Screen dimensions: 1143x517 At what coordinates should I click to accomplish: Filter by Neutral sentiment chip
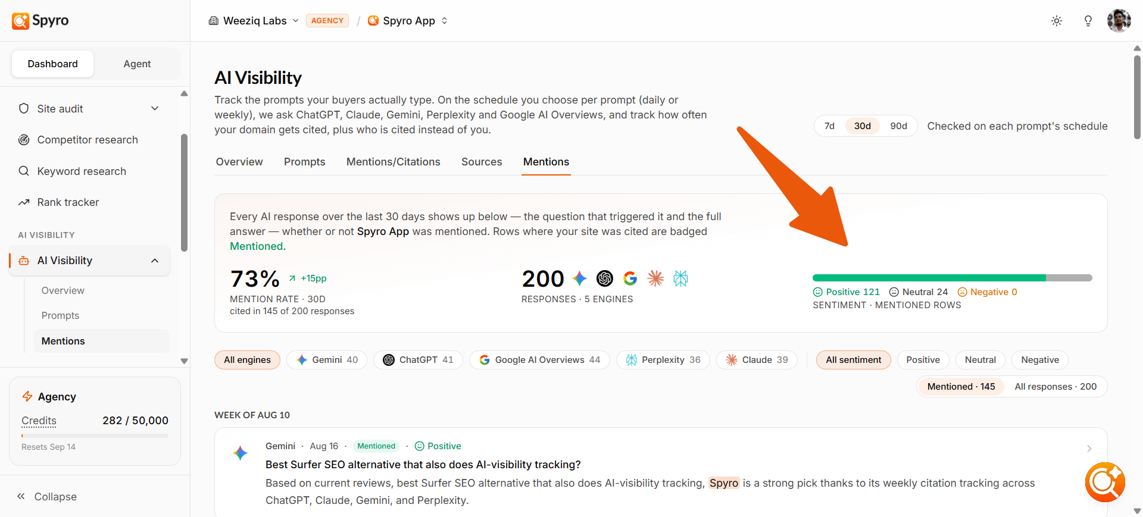coord(980,360)
